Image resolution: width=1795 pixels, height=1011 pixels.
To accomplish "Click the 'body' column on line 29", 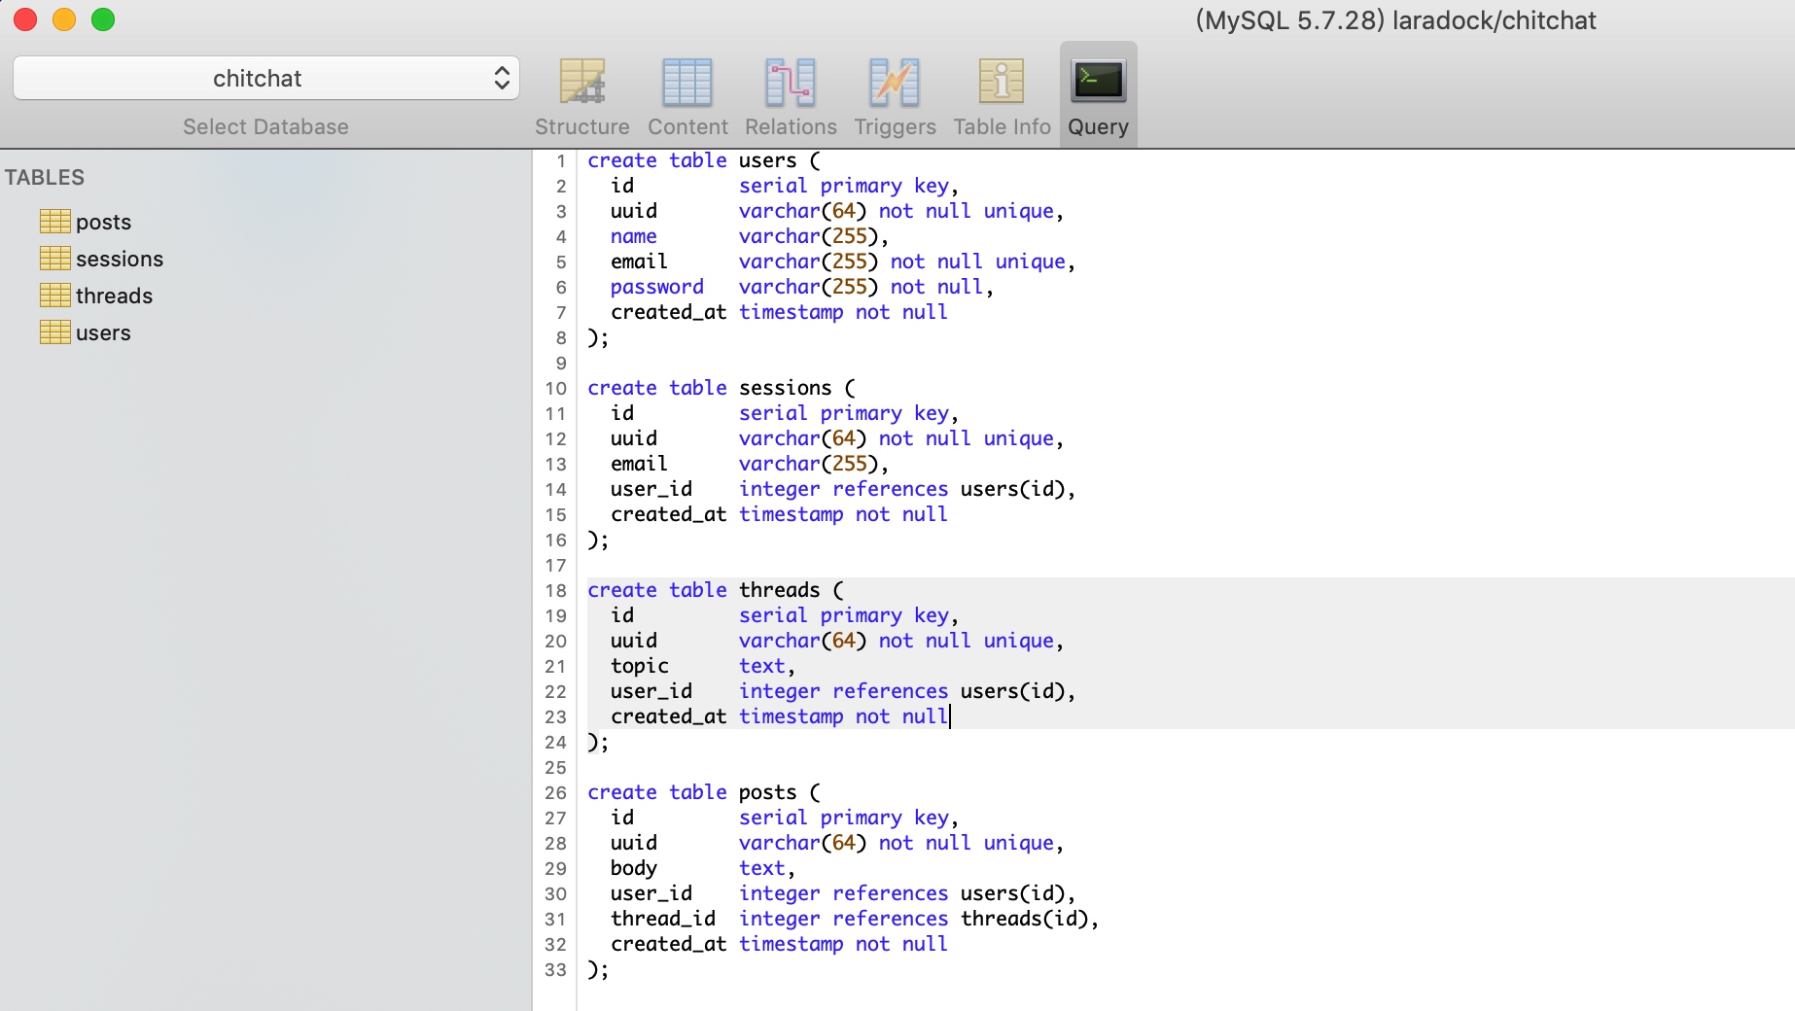I will (x=634, y=868).
